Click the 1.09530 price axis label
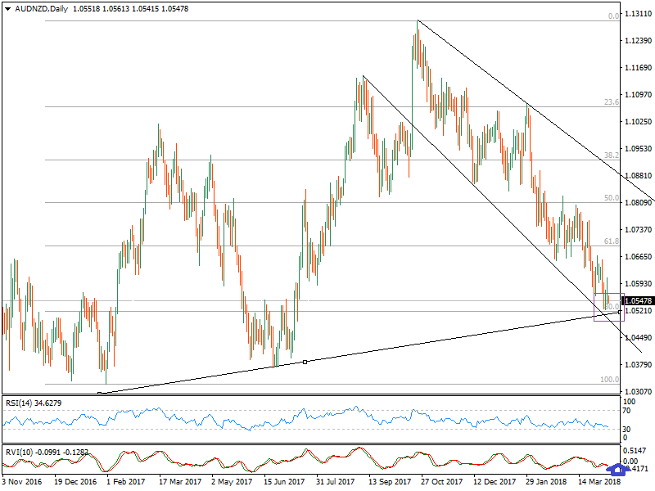 (638, 149)
